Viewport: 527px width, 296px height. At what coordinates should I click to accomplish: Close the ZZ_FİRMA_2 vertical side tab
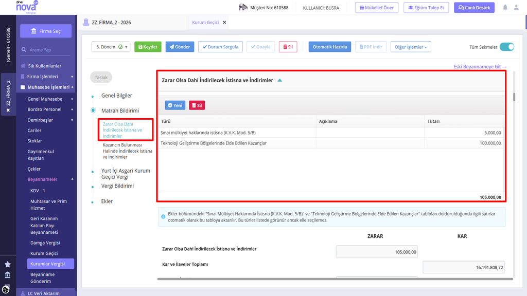(8, 110)
